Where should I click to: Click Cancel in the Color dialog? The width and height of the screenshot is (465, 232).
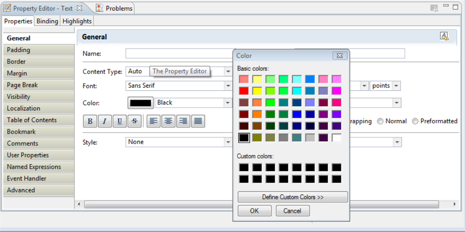(293, 211)
